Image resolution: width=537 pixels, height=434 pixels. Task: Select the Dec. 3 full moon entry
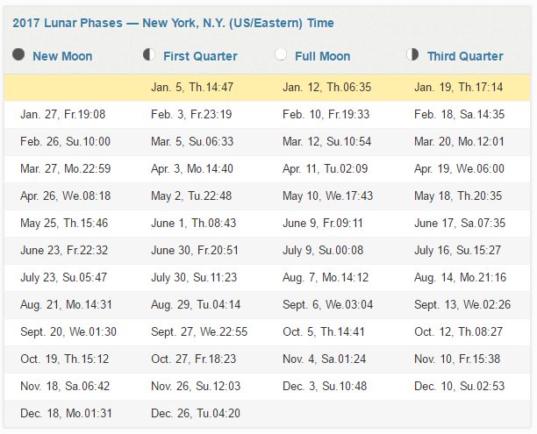pos(325,386)
